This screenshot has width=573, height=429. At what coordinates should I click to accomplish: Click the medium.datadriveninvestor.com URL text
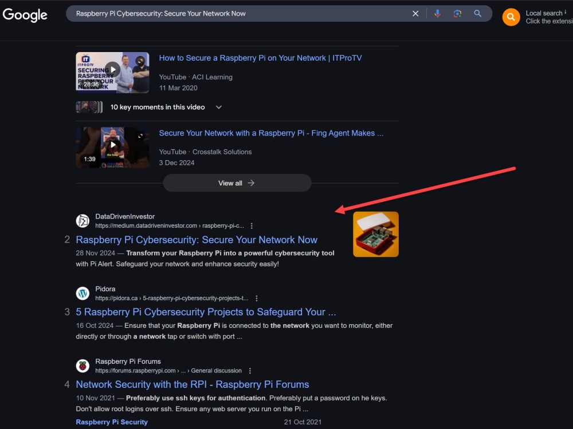coord(170,226)
